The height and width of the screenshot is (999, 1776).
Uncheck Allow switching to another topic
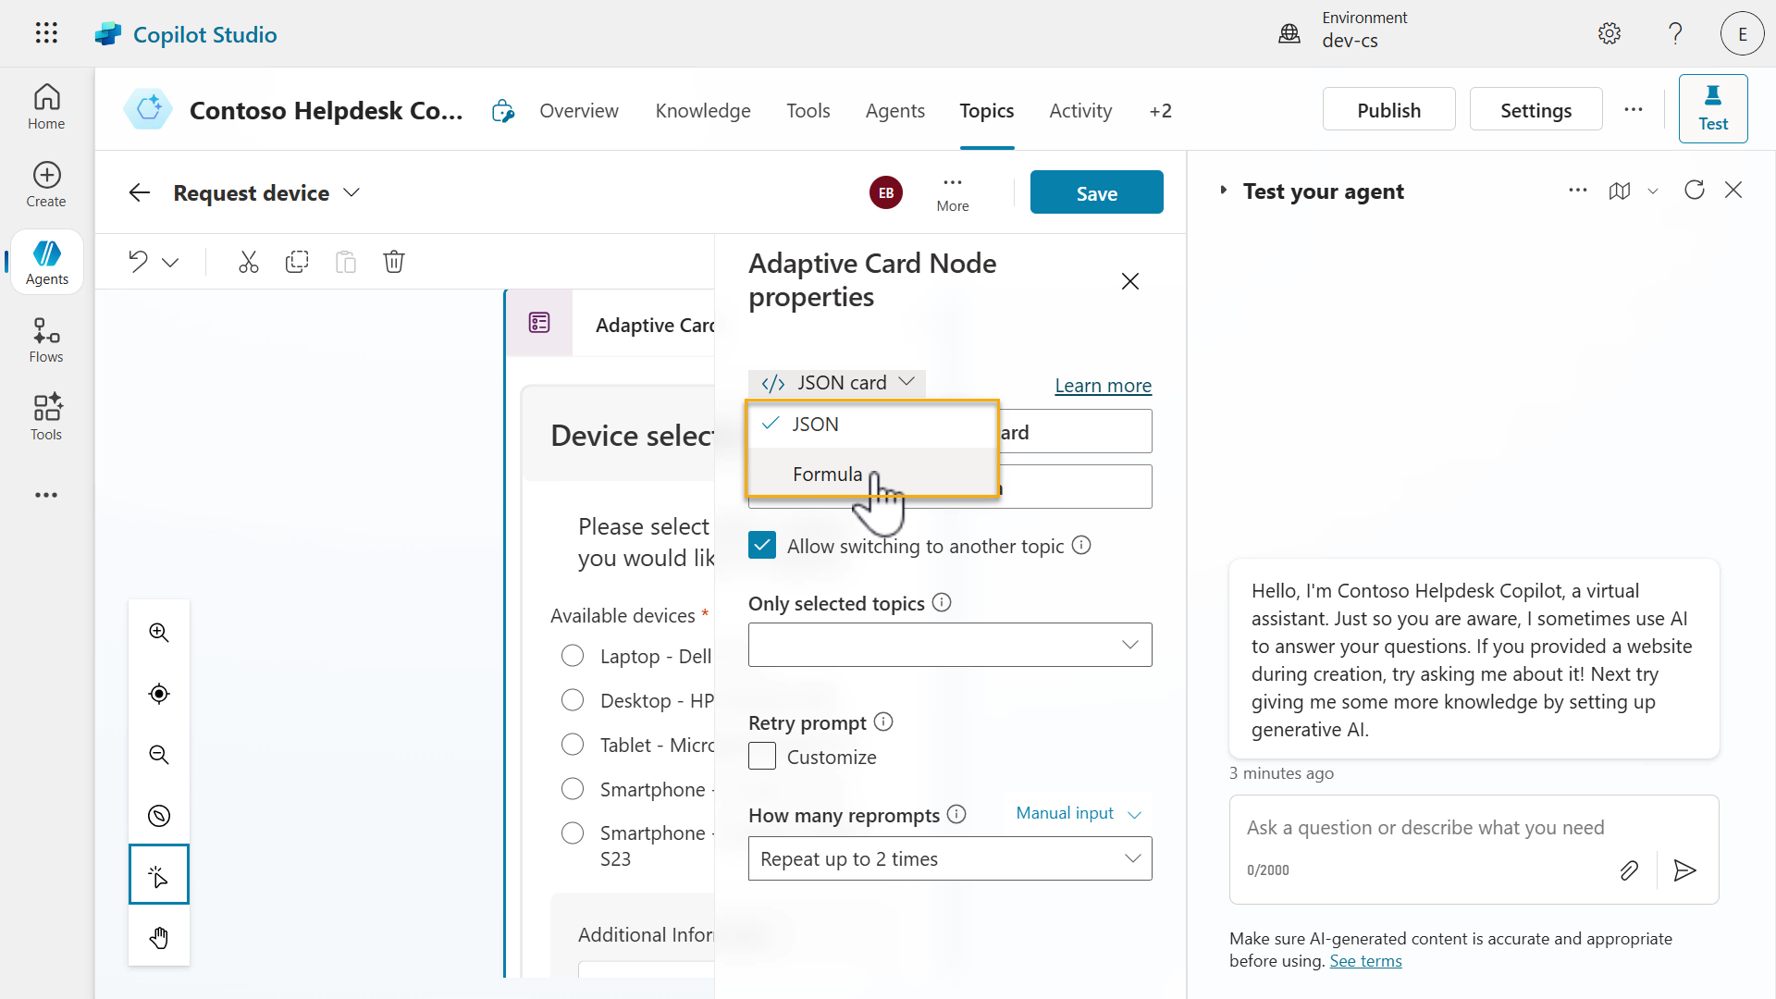(x=762, y=546)
